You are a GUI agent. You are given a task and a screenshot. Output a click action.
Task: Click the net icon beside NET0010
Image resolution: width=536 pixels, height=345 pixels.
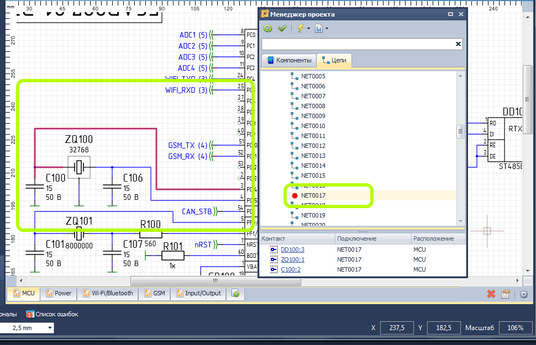pyautogui.click(x=295, y=126)
